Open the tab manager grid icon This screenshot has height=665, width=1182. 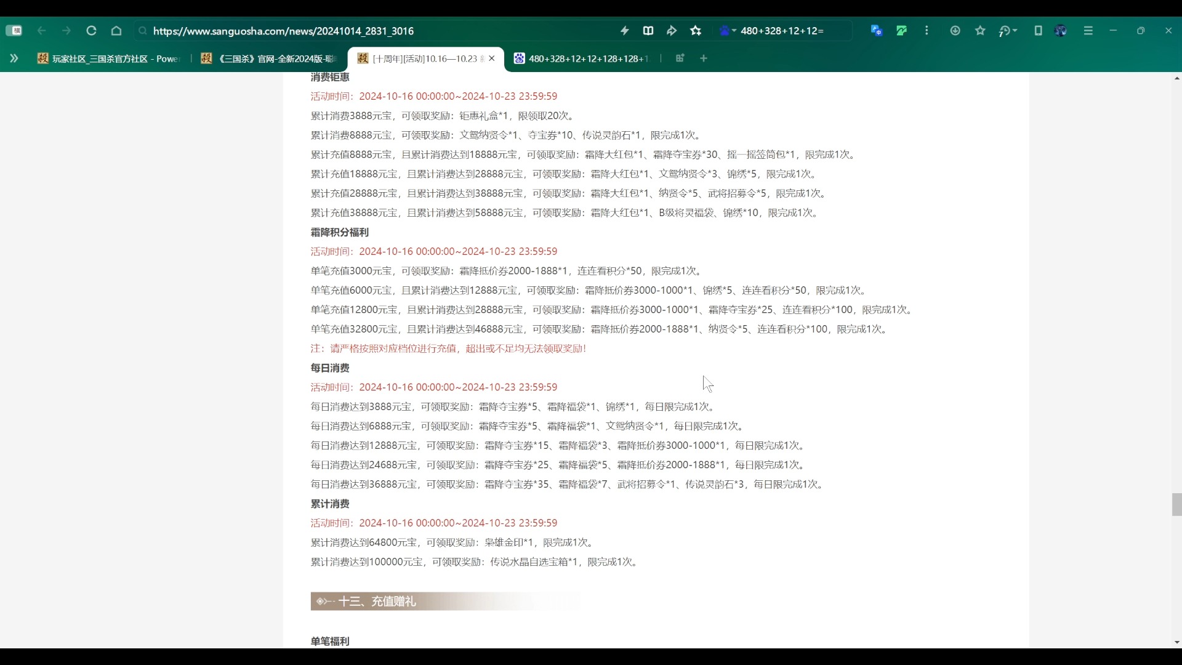coord(680,58)
